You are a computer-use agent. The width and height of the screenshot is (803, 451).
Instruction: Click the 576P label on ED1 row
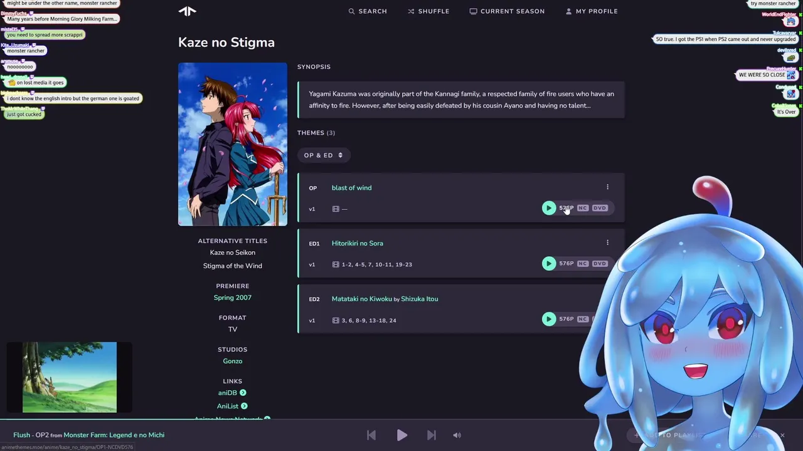pos(566,264)
